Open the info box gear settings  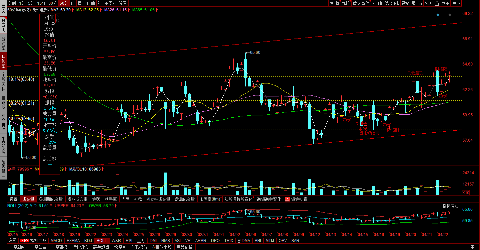(58, 21)
